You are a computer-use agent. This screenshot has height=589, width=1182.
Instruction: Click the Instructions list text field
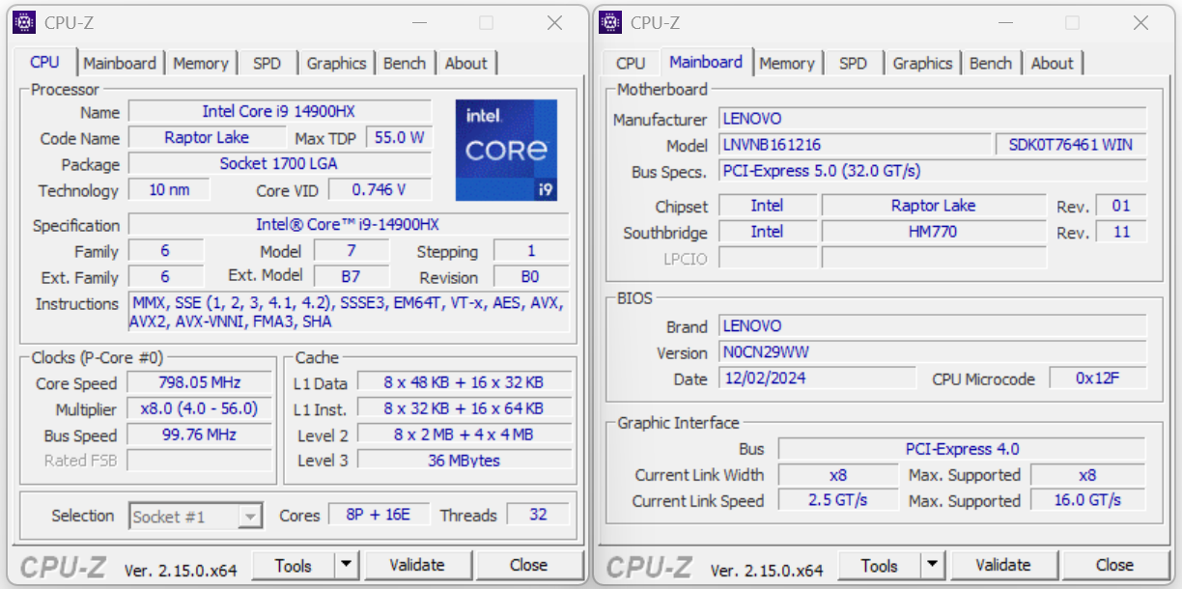pyautogui.click(x=348, y=312)
